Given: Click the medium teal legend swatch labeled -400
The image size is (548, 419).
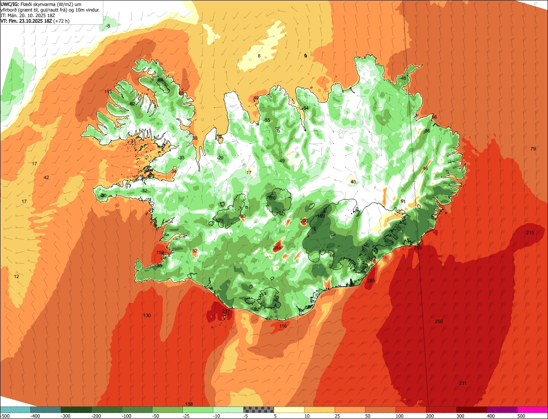Looking at the screenshot, I should (45, 410).
